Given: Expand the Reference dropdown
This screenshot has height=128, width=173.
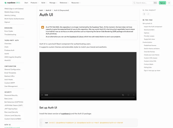Looking at the screenshot, I should pos(64,3).
